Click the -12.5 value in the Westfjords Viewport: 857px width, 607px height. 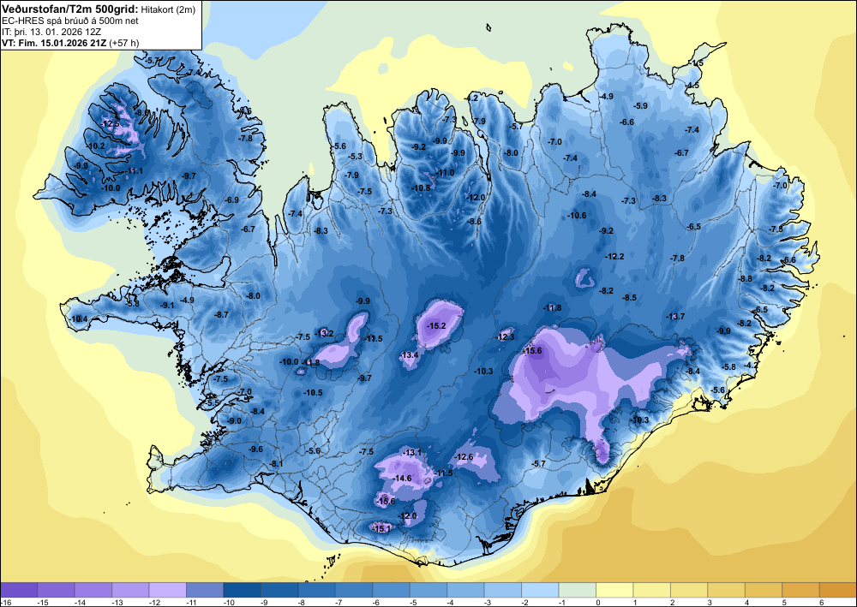coord(111,124)
